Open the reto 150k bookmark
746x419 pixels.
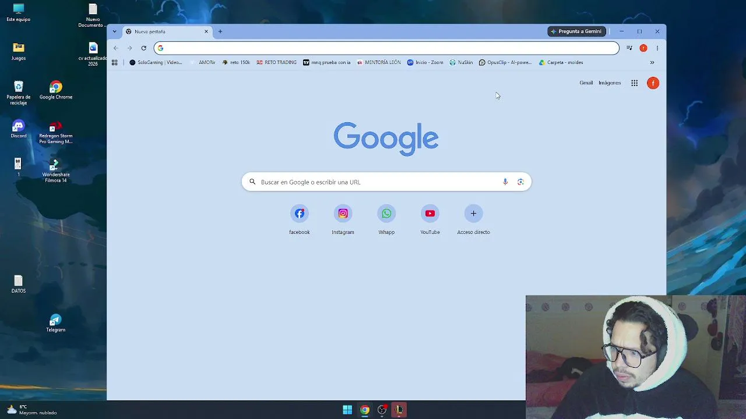pyautogui.click(x=236, y=62)
